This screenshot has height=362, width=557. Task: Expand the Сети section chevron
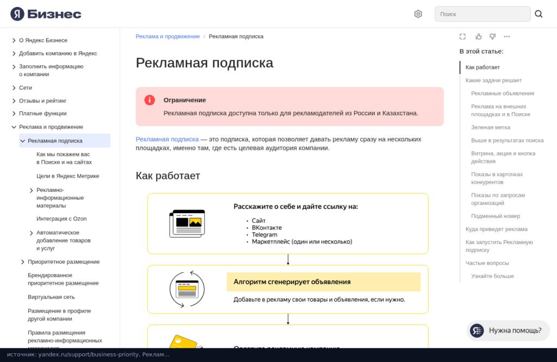[14, 88]
